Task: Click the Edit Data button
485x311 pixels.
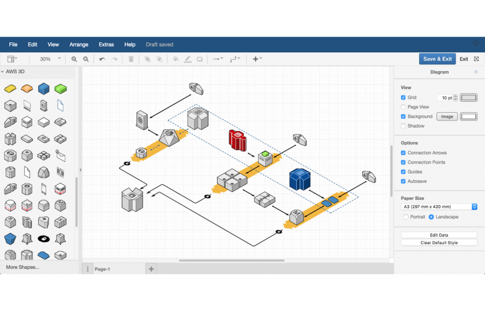Action: (x=439, y=235)
